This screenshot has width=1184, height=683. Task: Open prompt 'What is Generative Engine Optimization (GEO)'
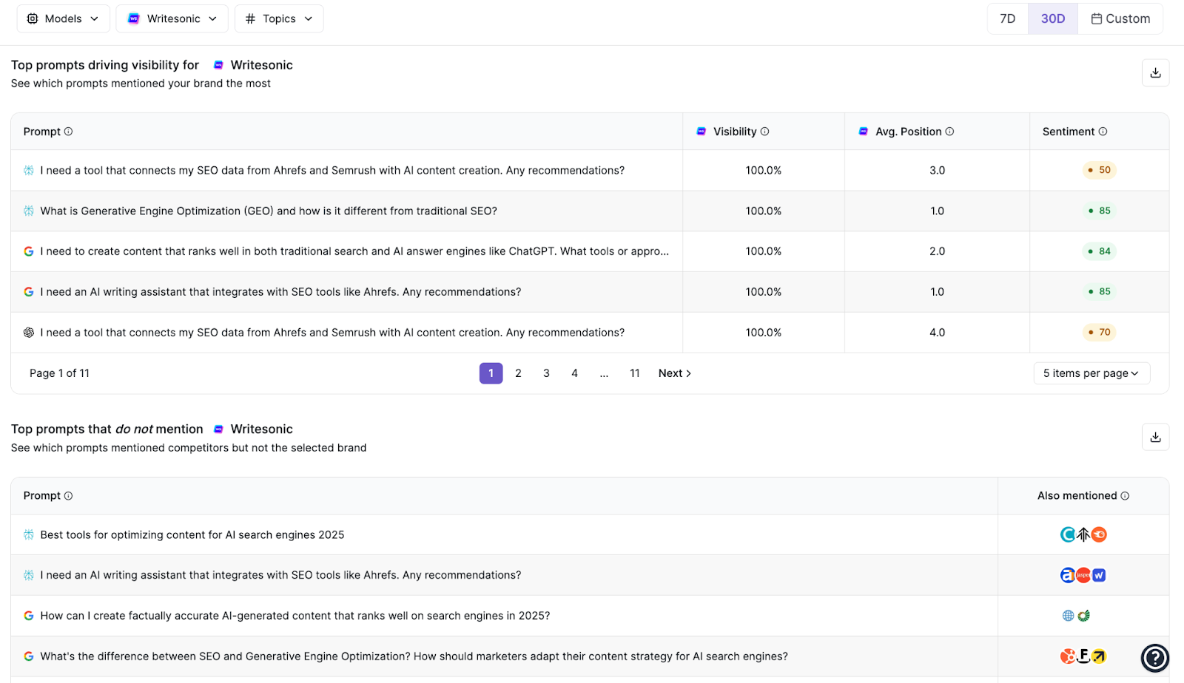(x=269, y=211)
